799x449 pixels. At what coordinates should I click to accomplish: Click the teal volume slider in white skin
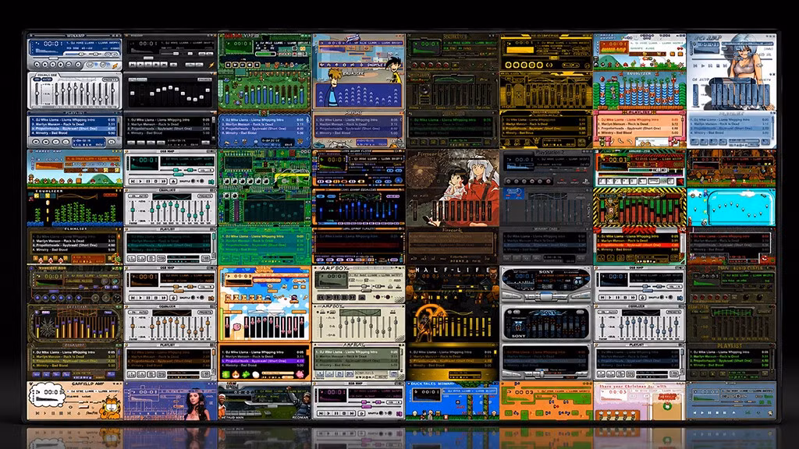tap(171, 170)
